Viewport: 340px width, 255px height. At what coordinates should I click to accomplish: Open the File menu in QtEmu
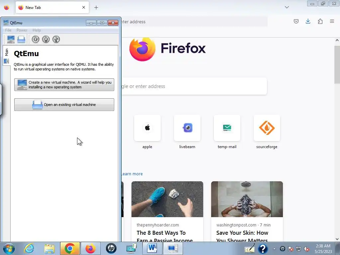pos(8,30)
